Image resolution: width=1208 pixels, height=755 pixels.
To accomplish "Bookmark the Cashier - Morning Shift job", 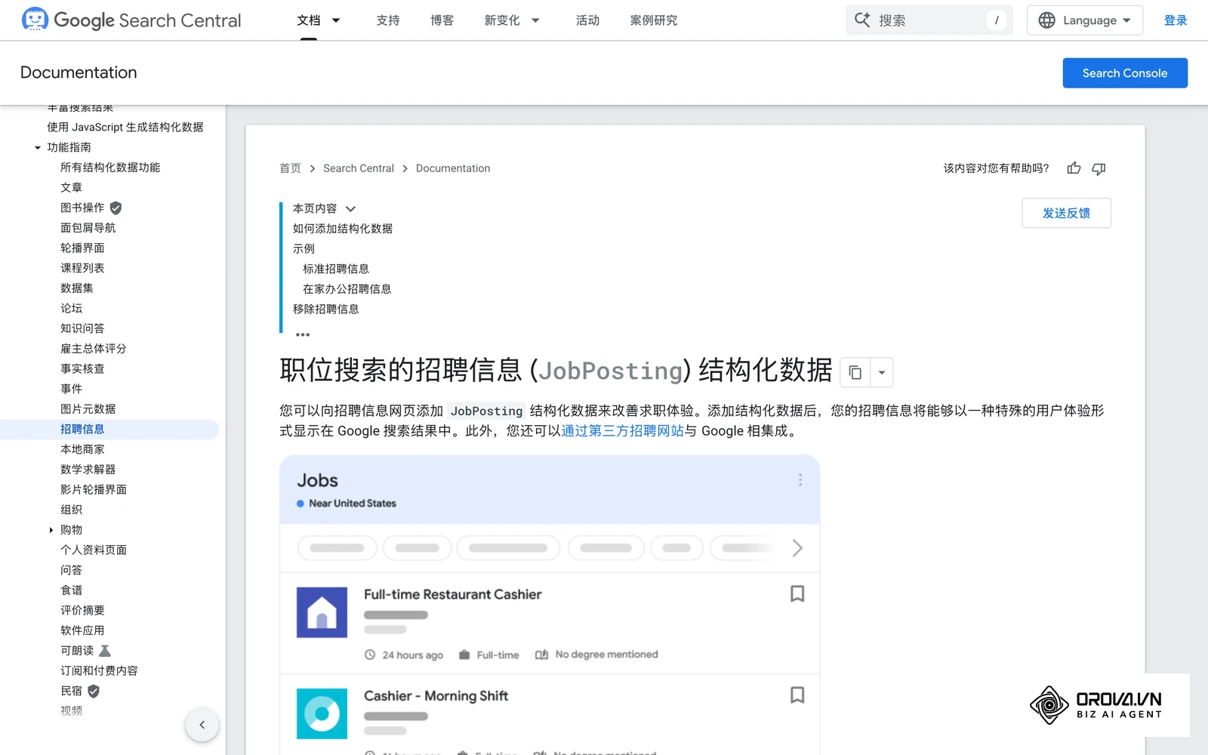I will point(797,695).
